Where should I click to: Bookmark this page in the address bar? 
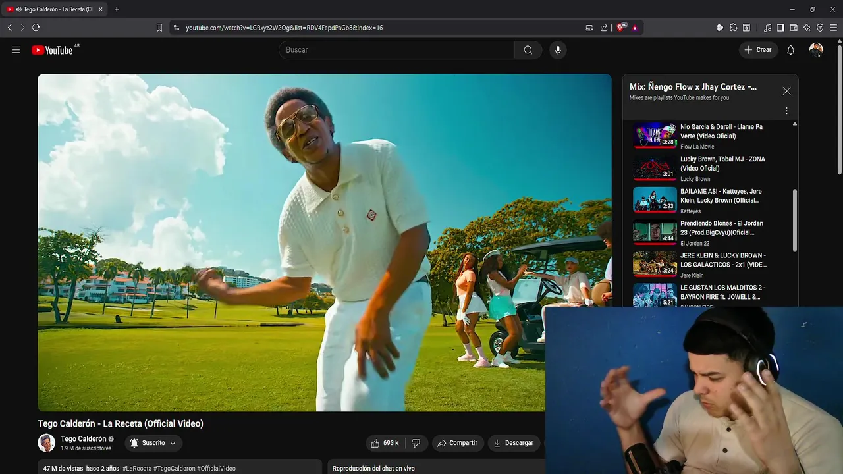(159, 28)
